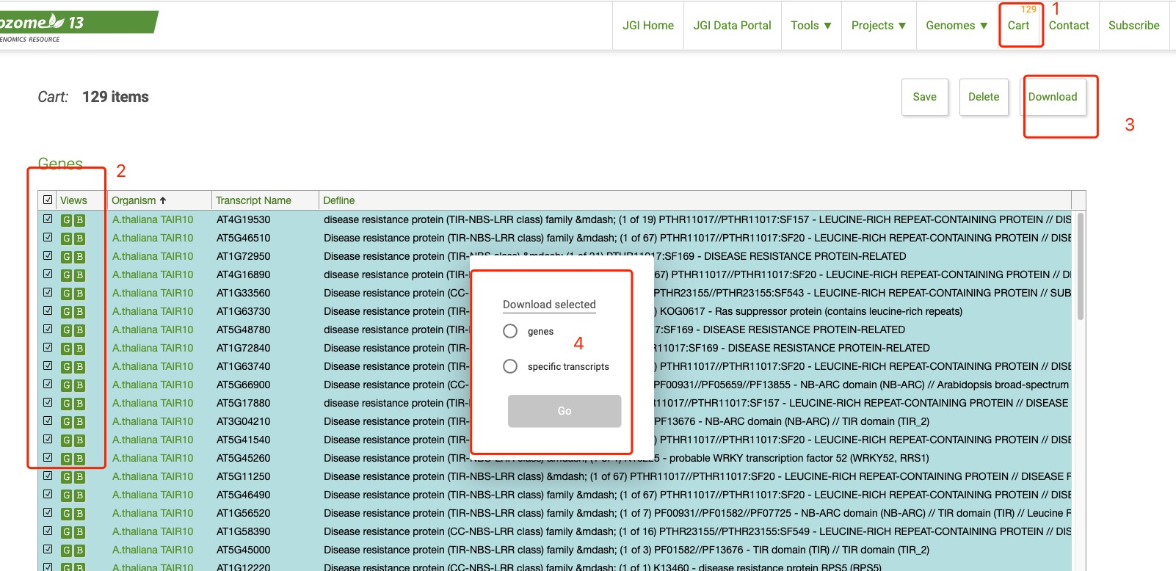Open the G view for AT1G63730

(66, 312)
